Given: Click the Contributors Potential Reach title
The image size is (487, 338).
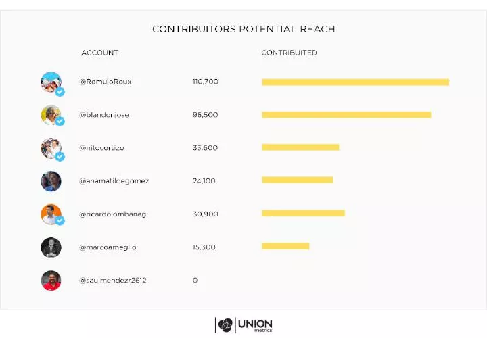Looking at the screenshot, I should [x=243, y=29].
